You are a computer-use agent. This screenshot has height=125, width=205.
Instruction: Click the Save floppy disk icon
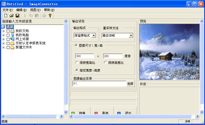[17, 16]
